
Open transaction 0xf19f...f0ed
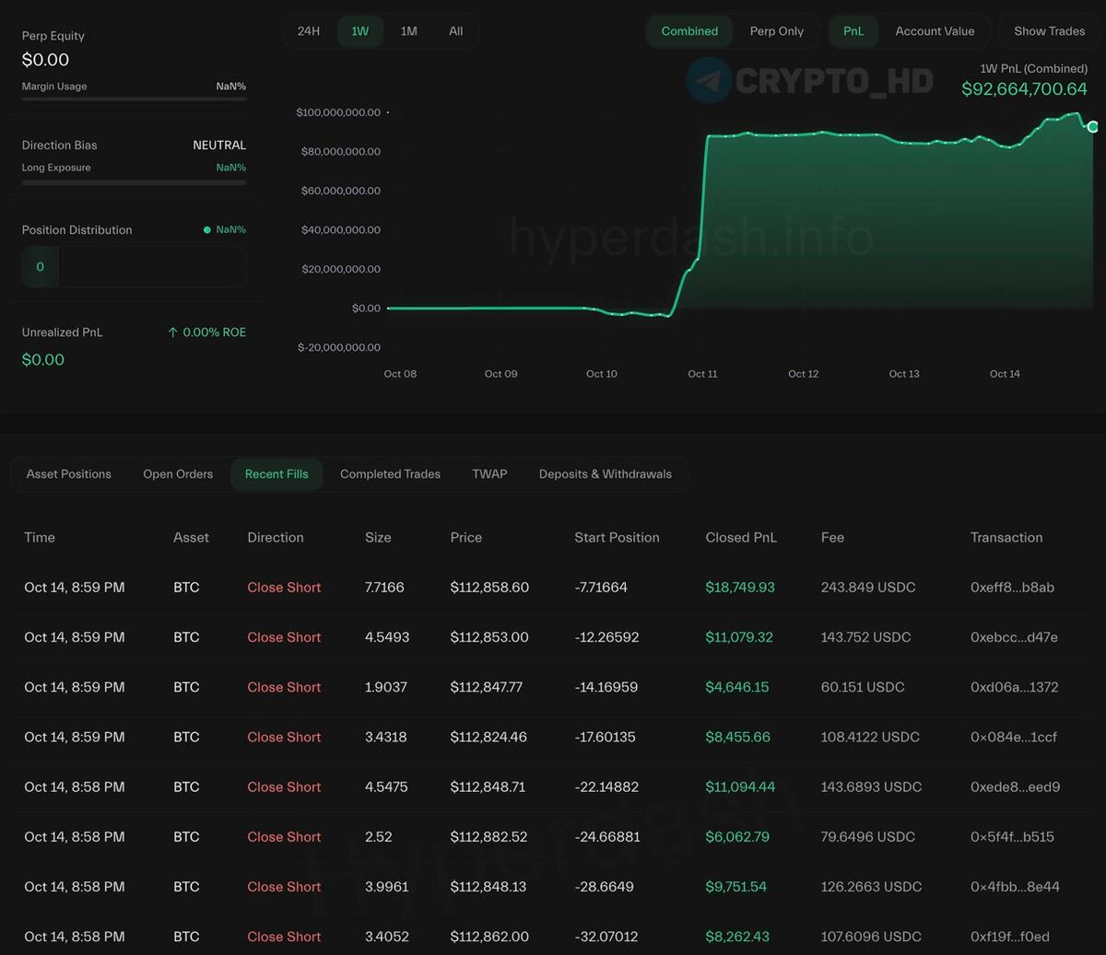(x=1009, y=936)
